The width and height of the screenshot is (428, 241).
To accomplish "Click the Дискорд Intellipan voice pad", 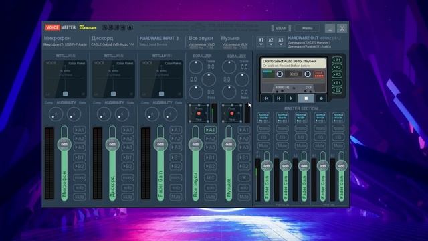I will click(113, 79).
